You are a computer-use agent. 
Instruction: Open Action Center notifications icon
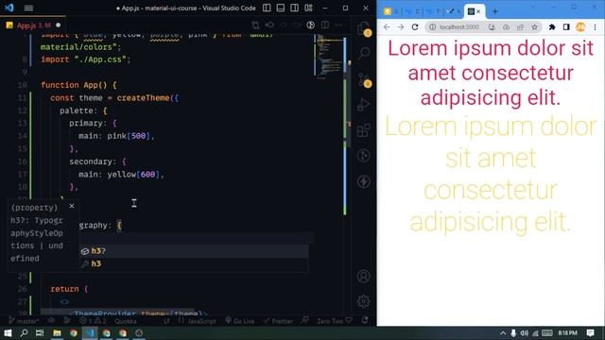(590, 332)
